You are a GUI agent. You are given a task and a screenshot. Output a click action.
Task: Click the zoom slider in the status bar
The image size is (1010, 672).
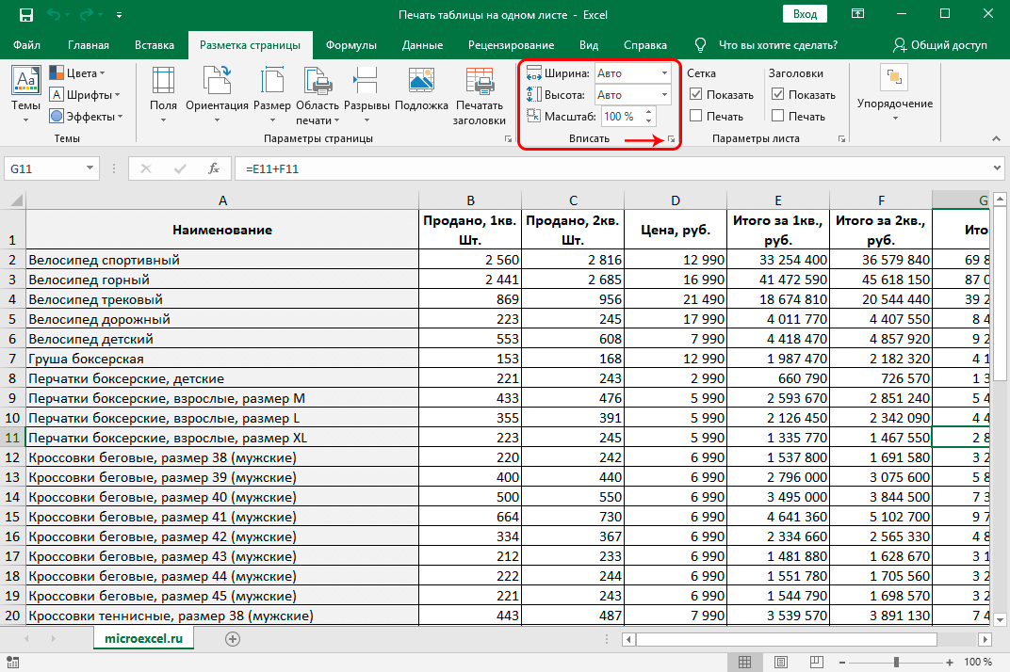click(x=896, y=662)
